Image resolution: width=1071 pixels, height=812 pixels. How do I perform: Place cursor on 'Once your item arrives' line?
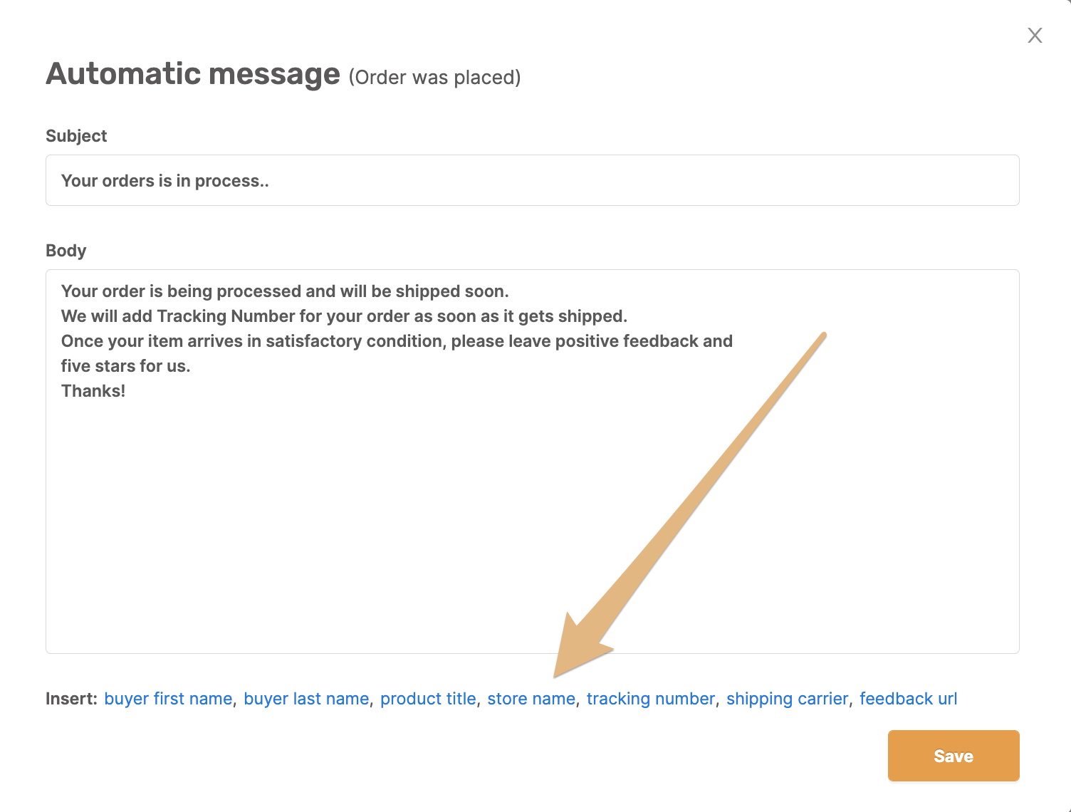397,341
